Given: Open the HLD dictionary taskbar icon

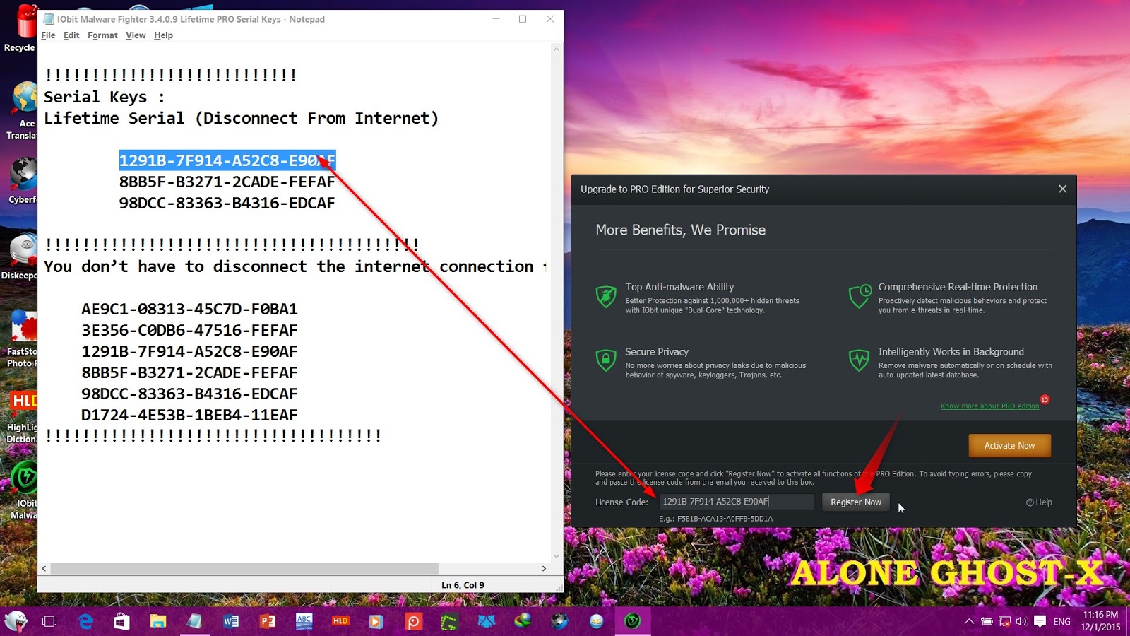Looking at the screenshot, I should pyautogui.click(x=340, y=621).
